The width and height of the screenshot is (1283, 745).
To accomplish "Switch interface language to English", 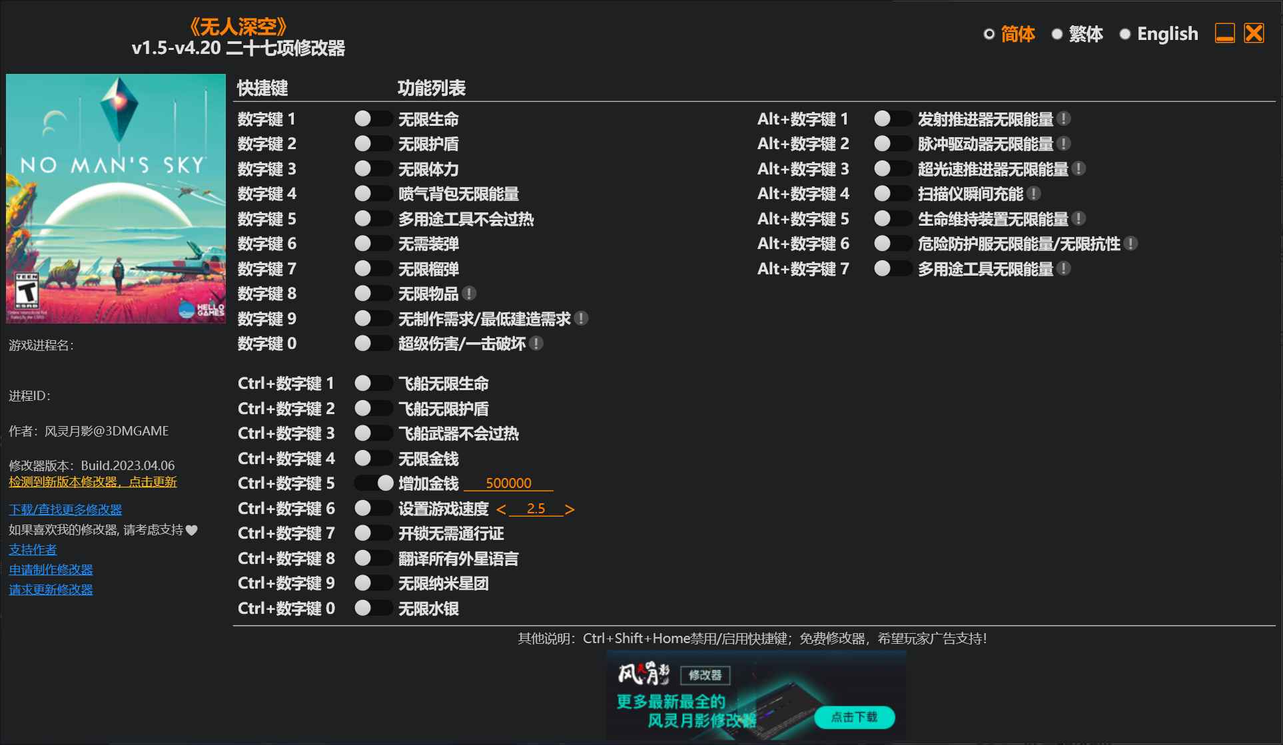I will point(1167,33).
